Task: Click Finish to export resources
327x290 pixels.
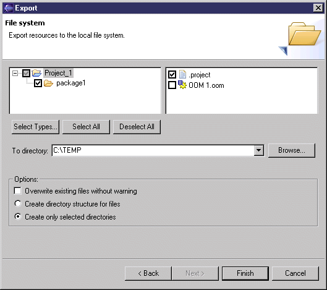Action: point(245,273)
